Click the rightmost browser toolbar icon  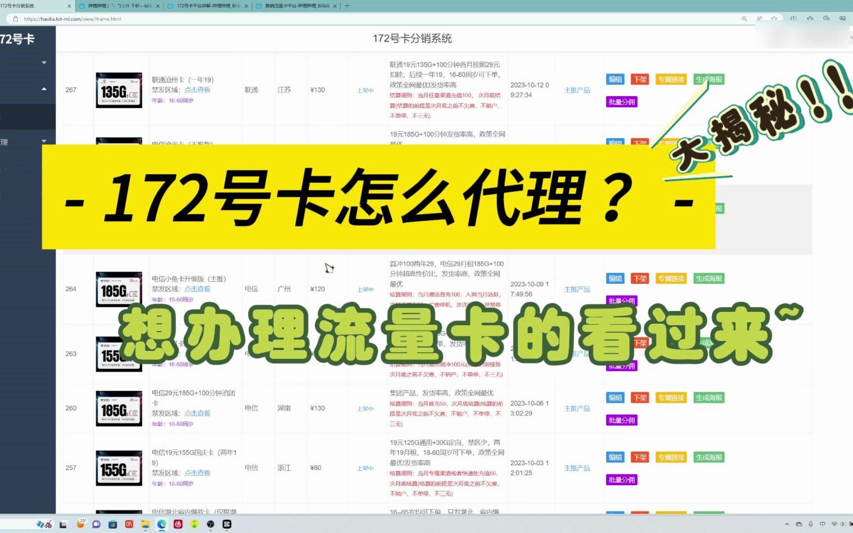pos(843,19)
